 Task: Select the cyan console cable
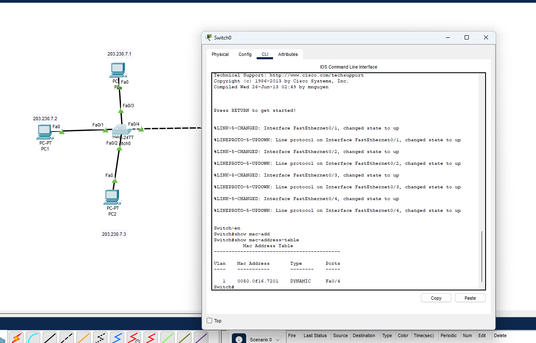[x=33, y=338]
